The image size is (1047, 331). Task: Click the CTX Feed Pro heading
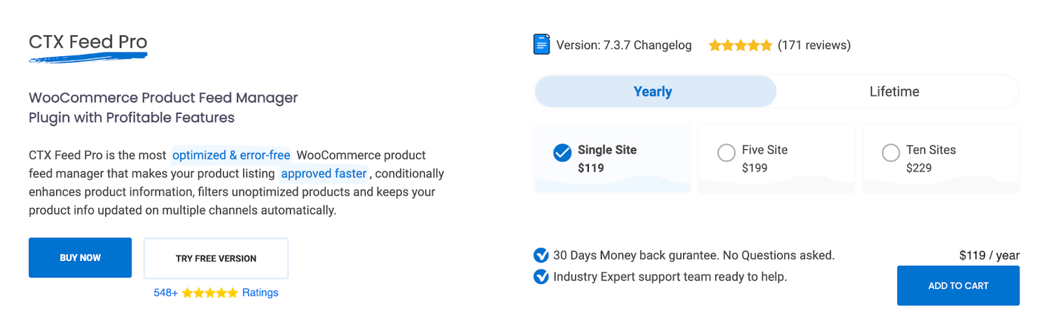click(x=88, y=42)
